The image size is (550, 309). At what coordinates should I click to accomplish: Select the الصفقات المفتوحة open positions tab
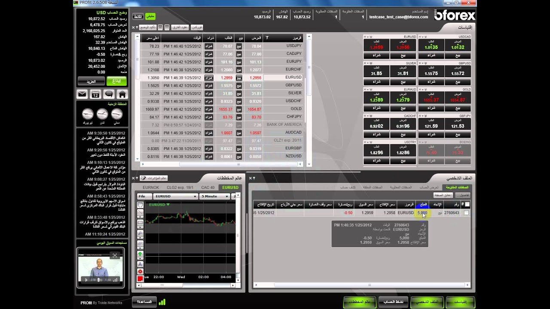tap(457, 188)
